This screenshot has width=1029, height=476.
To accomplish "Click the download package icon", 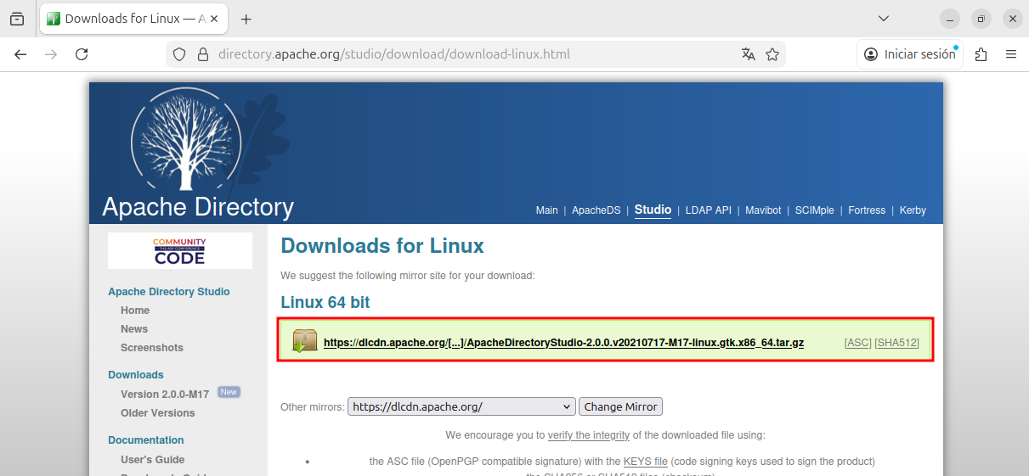I will 304,341.
